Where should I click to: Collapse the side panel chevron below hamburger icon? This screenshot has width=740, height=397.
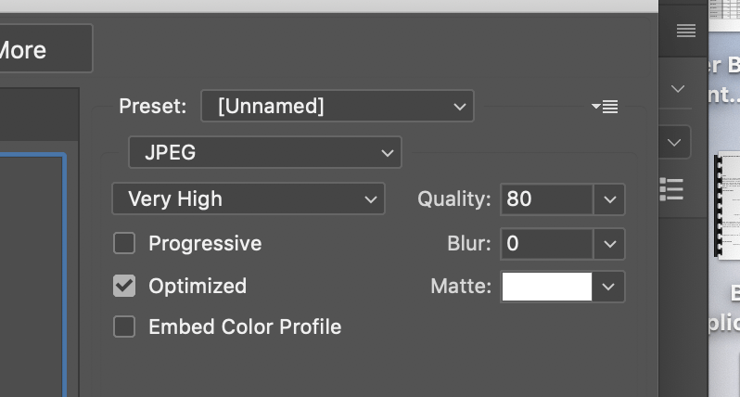(677, 89)
